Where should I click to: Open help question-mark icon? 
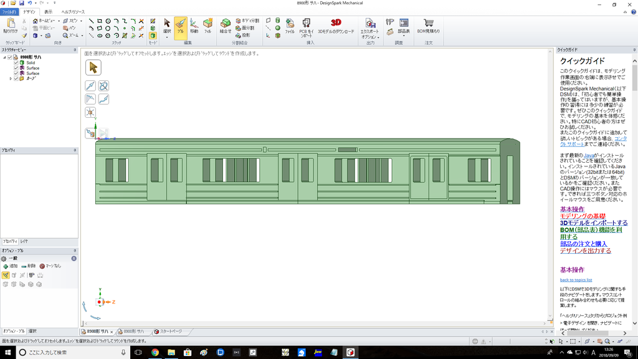[x=634, y=12]
